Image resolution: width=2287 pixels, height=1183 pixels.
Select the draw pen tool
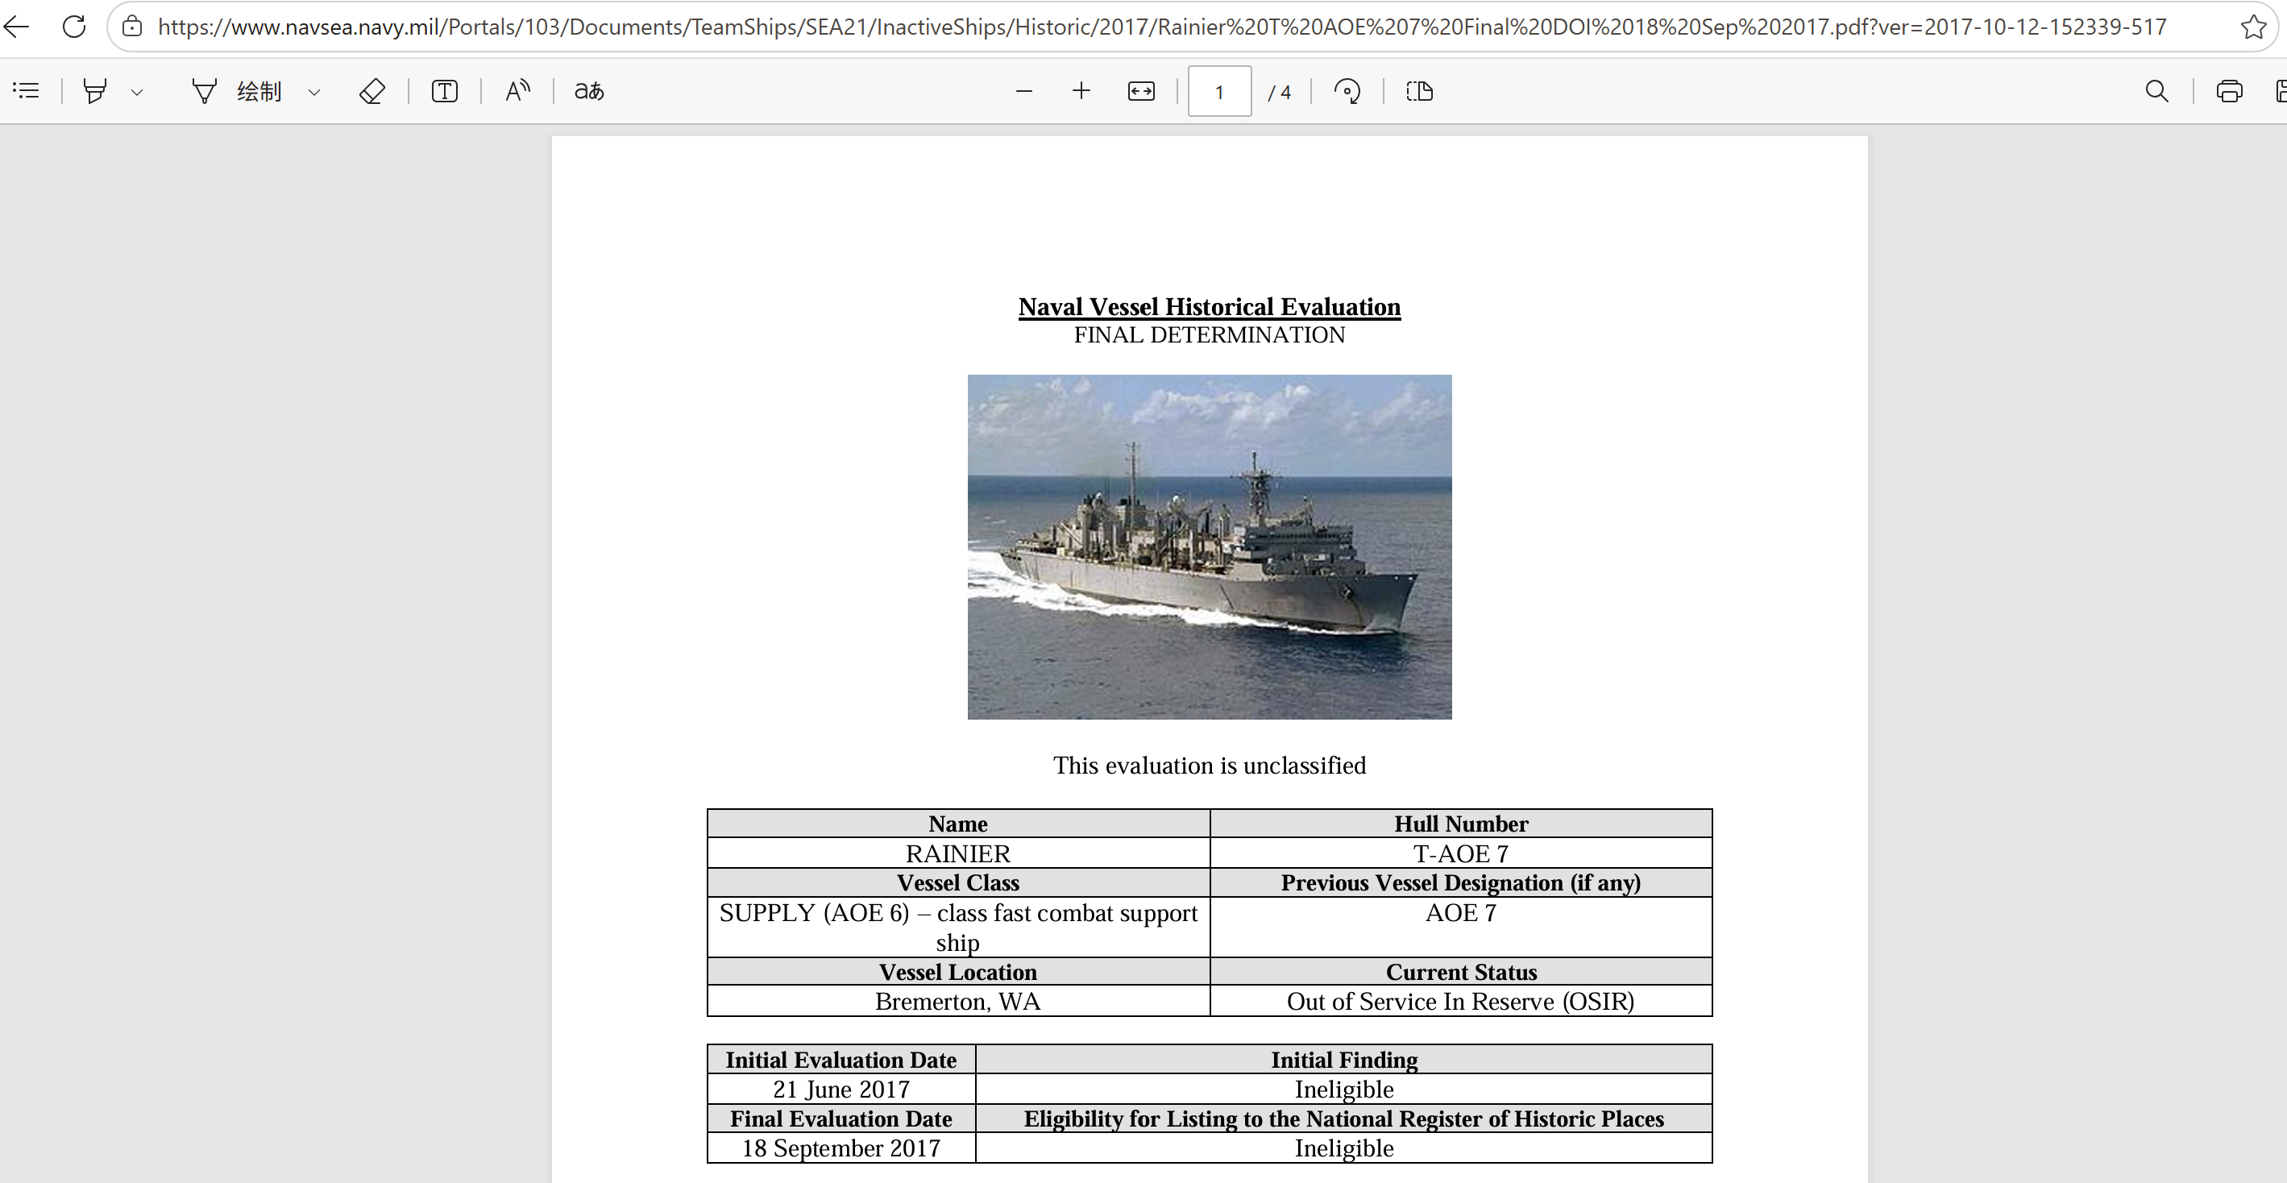pos(204,90)
